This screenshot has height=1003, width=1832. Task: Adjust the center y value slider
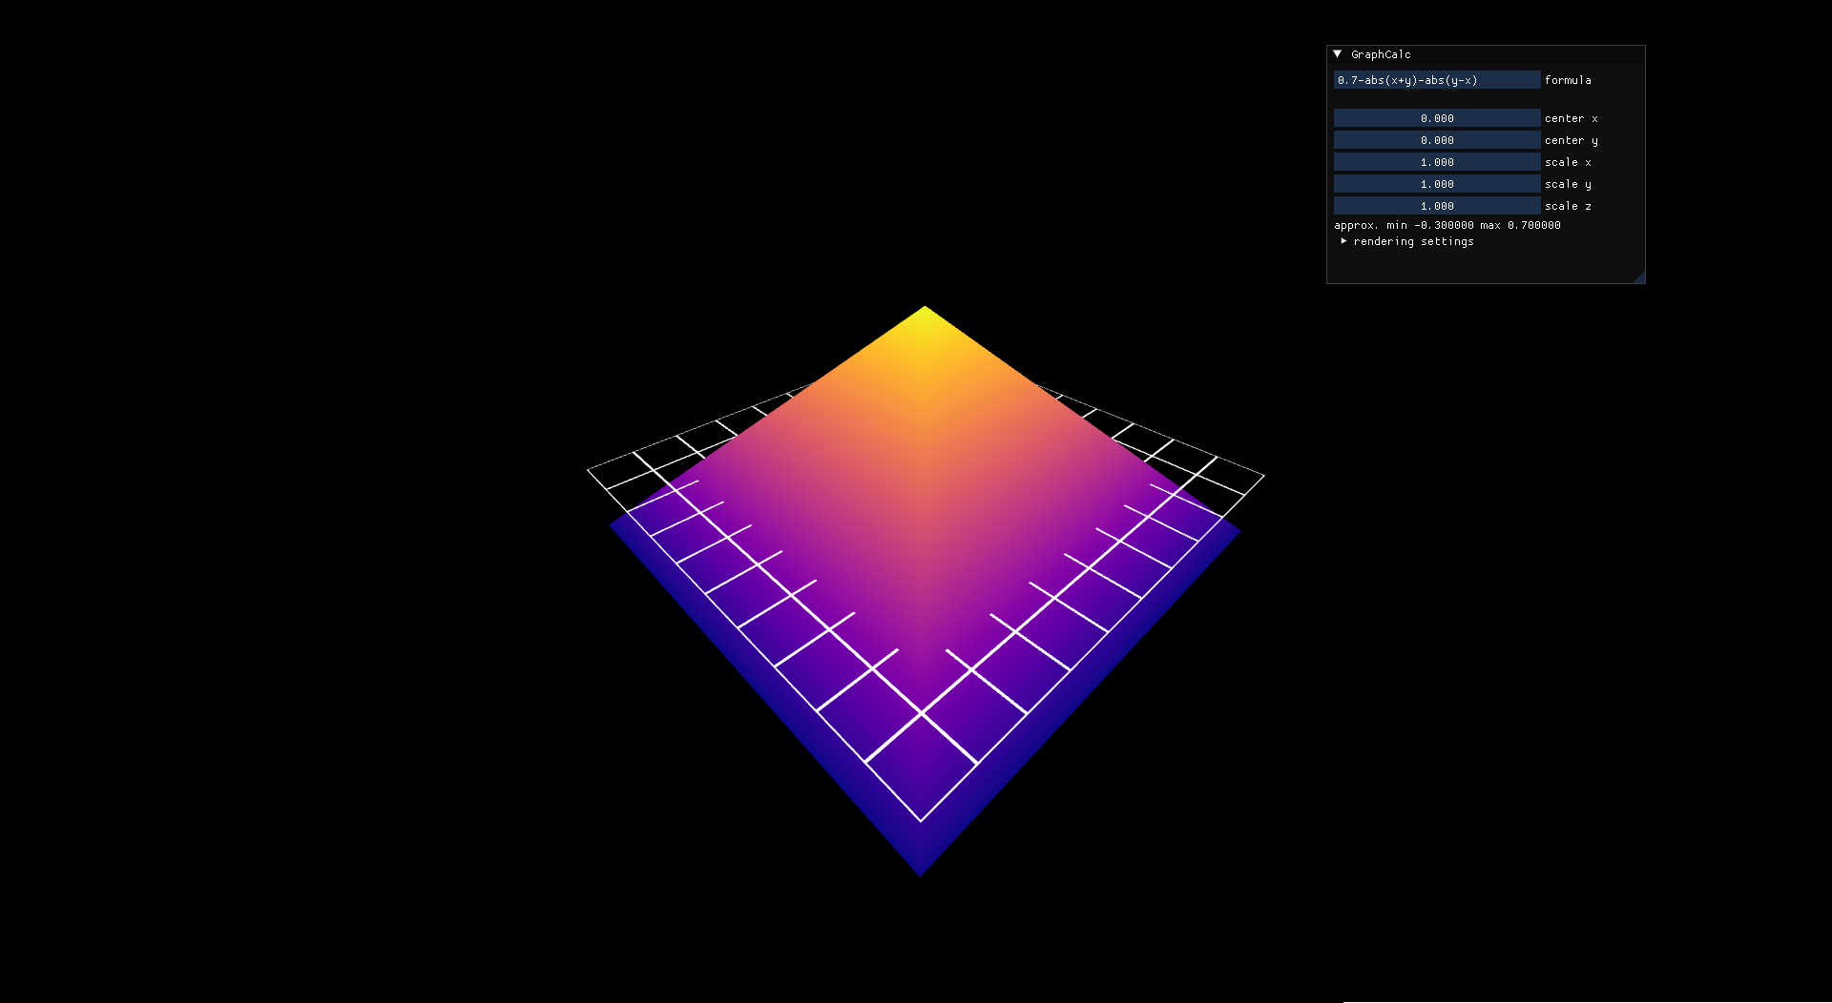[x=1437, y=140]
